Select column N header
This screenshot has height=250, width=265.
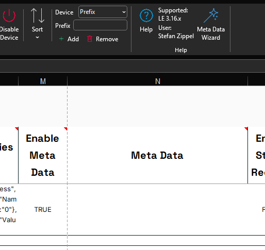[158, 81]
